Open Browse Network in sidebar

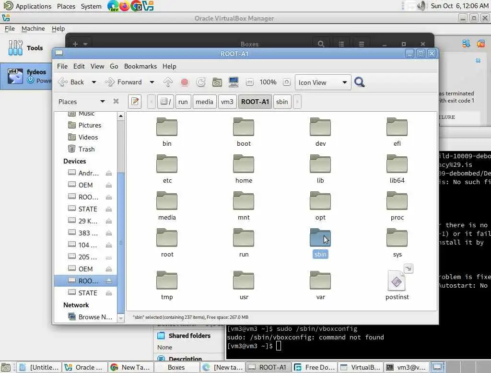(x=90, y=317)
